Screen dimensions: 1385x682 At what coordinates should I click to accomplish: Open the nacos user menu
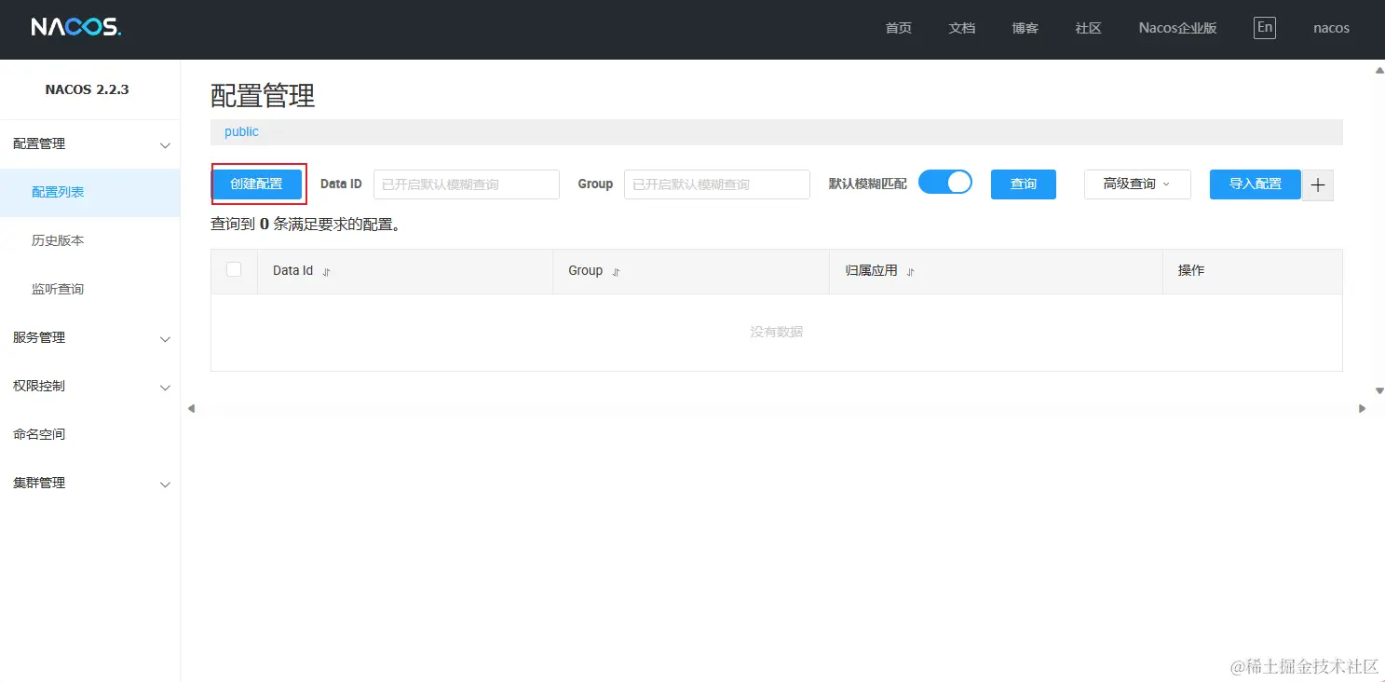[x=1332, y=28]
